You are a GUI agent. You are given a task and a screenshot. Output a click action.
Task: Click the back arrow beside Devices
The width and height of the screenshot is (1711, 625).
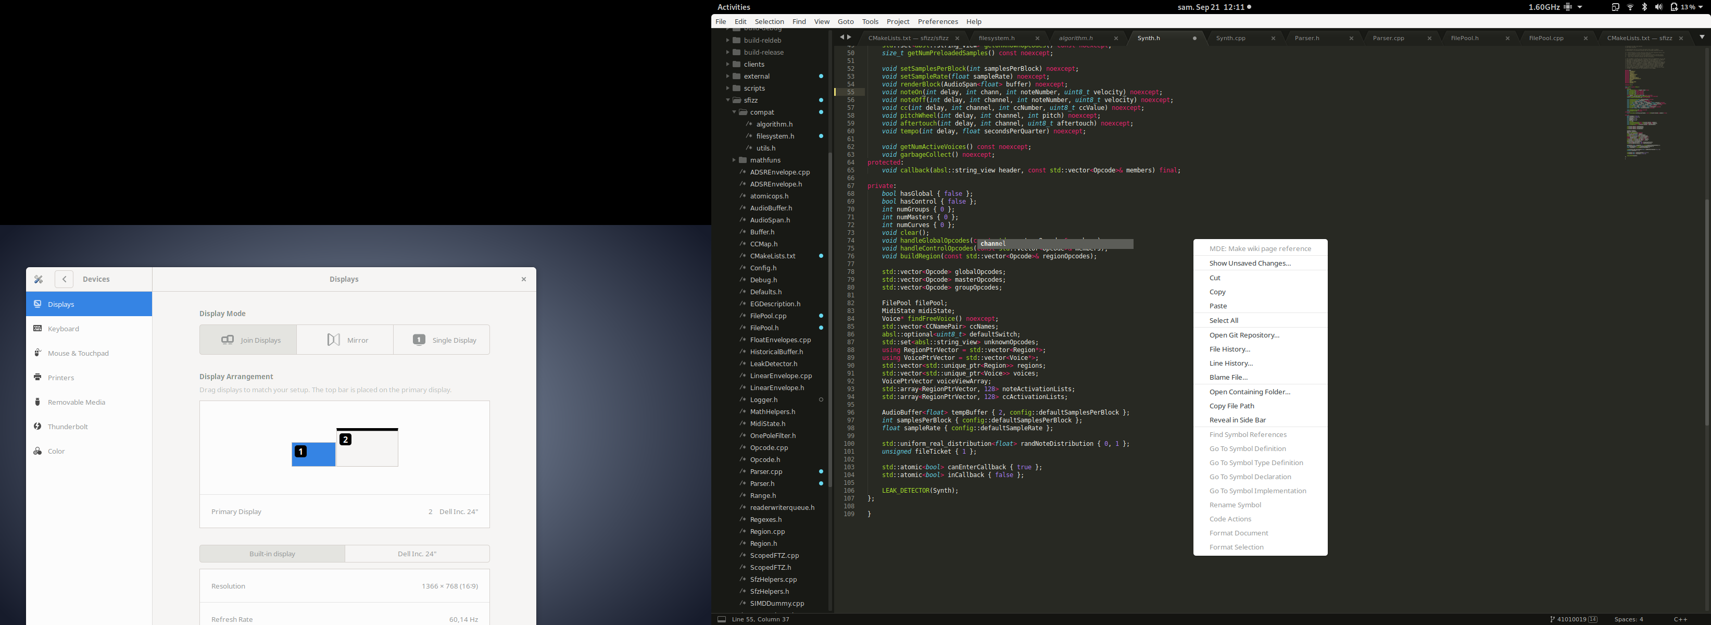(x=64, y=279)
